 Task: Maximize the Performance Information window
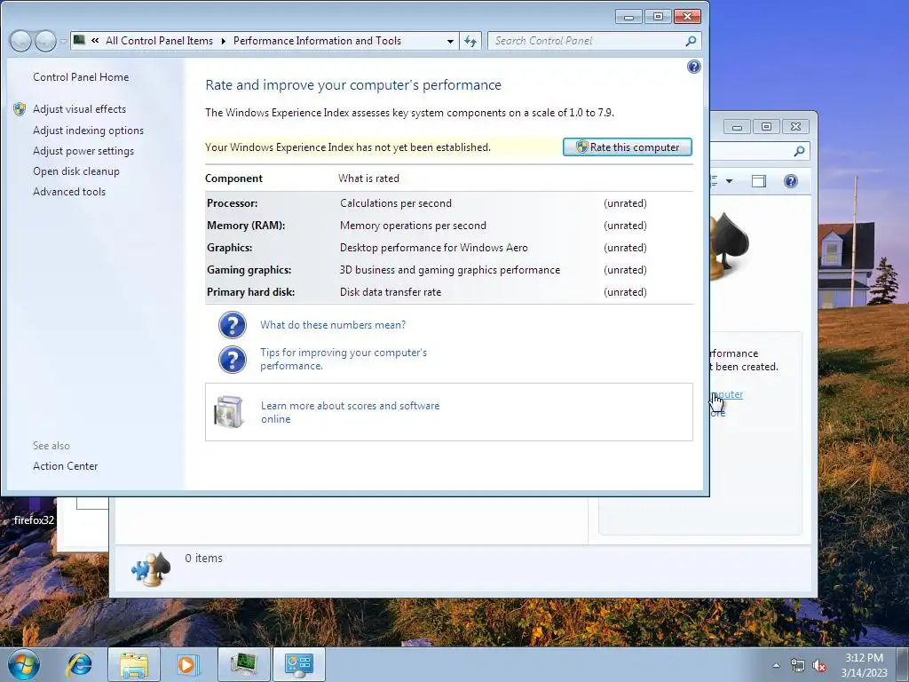658,16
